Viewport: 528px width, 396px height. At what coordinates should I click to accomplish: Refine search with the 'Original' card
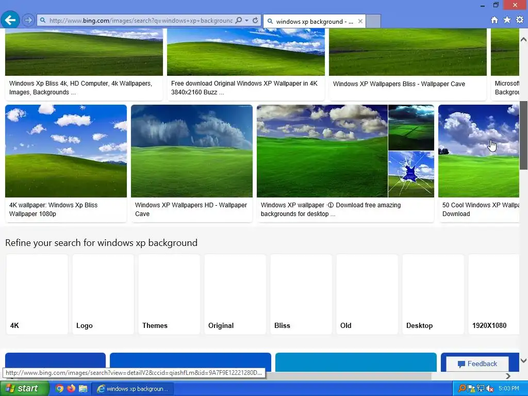click(x=235, y=294)
